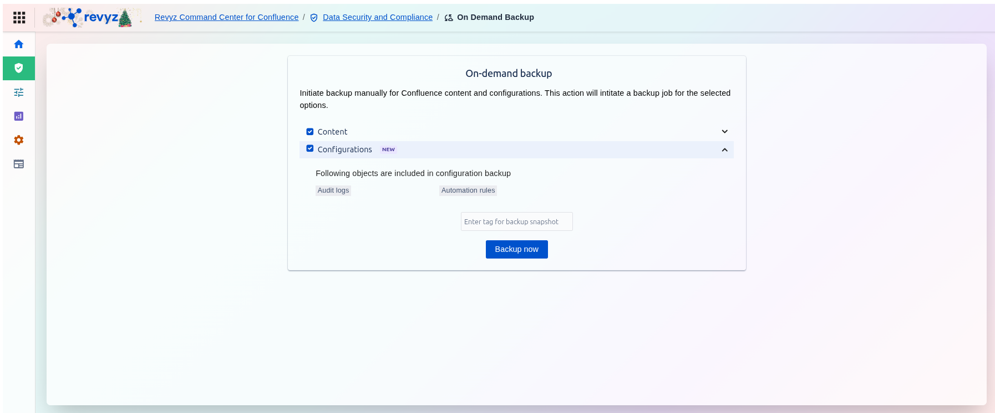
Task: Click the Revyz logo
Action: 92,18
